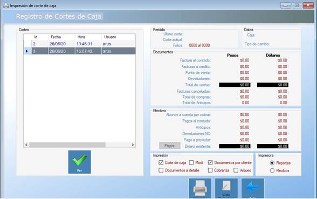
Task: Enable the Cobranza checkbox
Action: point(210,170)
